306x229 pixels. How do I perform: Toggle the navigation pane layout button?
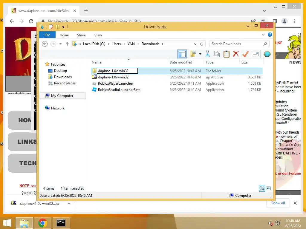click(182, 54)
